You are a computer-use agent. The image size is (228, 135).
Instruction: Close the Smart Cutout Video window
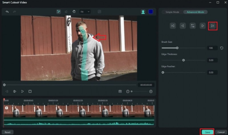click(225, 3)
